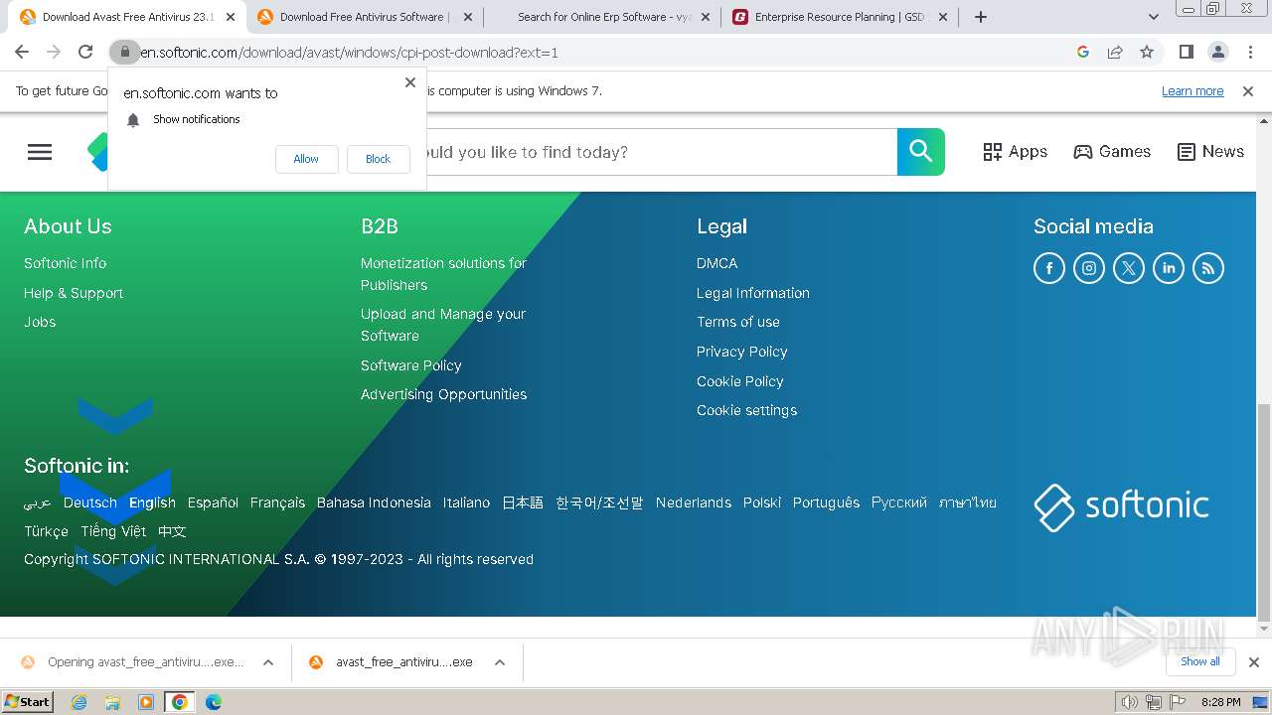Switch site language to Deutsch

tap(90, 502)
